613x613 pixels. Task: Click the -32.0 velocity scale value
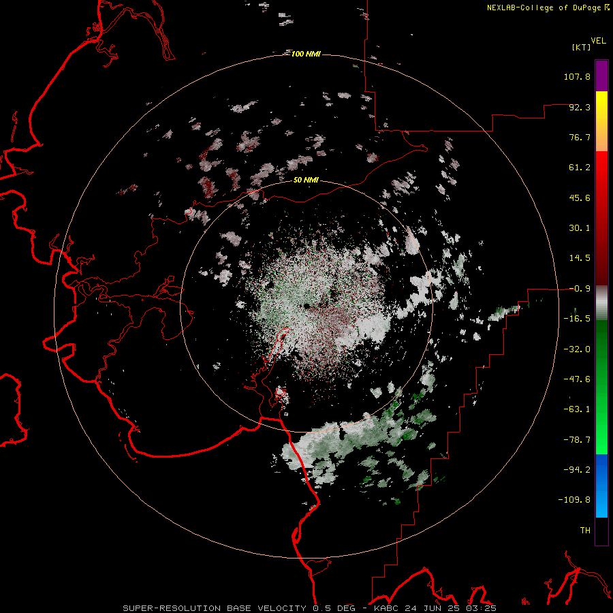point(577,349)
